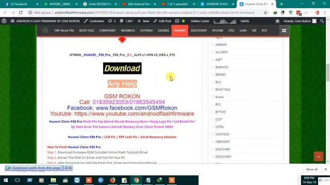The image size is (330, 185).
Task: Click Show all in the downloads bar
Action: (311, 169)
